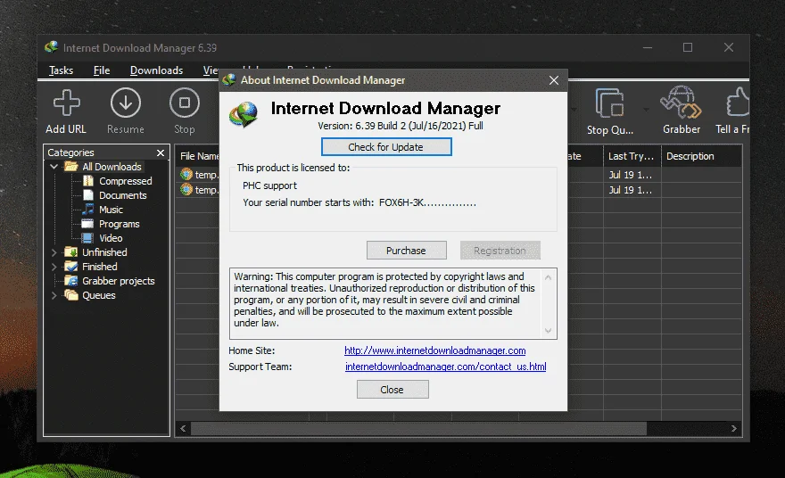Screen dimensions: 785x478
Task: Click the Stop download icon
Action: 185,103
